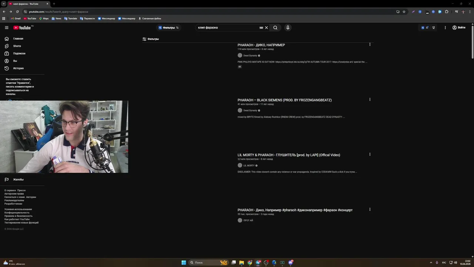
Task: Open Dead Dynasty channel under BLACK SIEMENS
Action: click(250, 111)
